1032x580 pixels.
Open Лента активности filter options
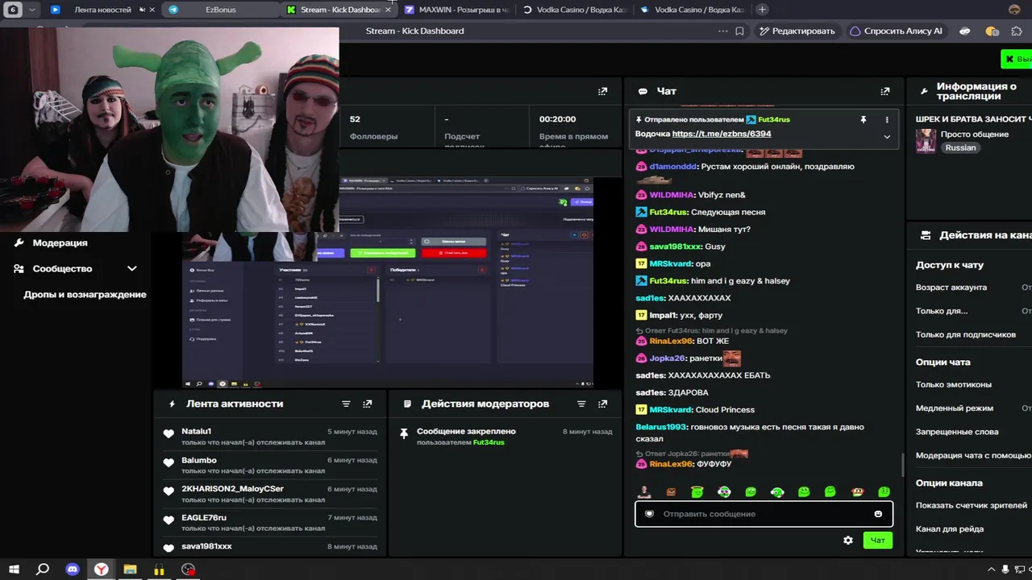pos(346,404)
